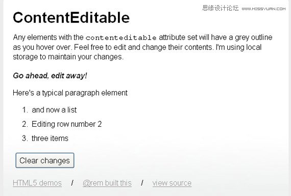
Task: Open the view source link
Action: 172,183
